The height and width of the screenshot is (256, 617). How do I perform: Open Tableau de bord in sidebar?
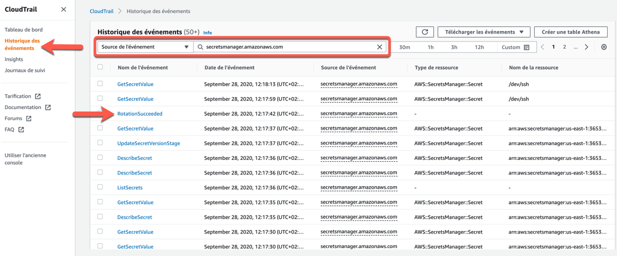pyautogui.click(x=23, y=30)
